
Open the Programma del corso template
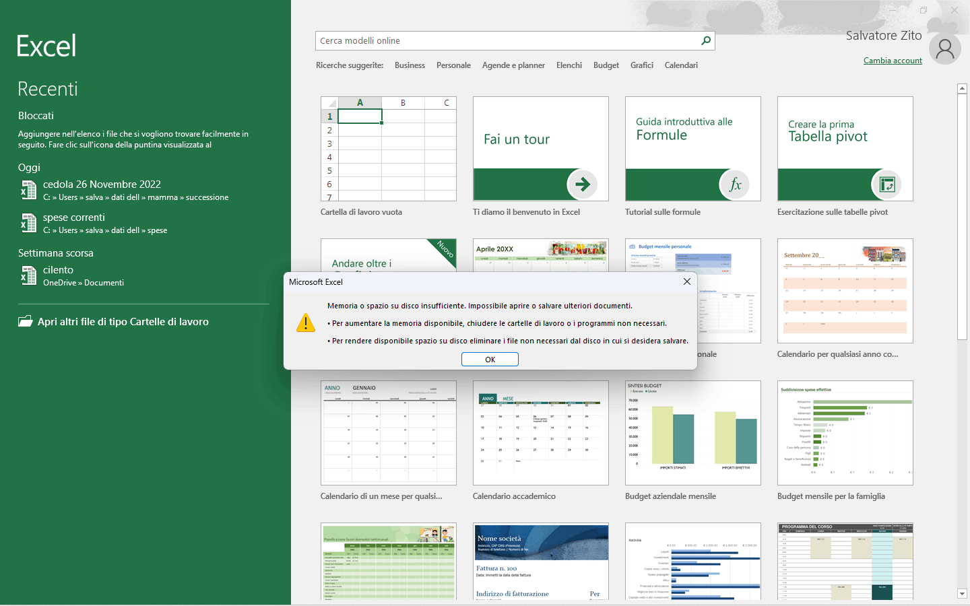point(845,562)
